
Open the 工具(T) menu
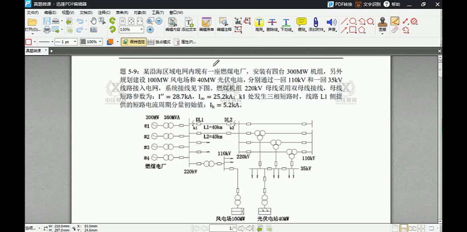158,12
